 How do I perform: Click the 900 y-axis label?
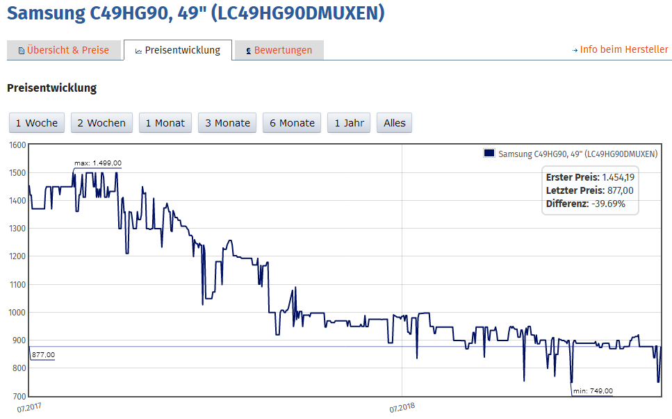(19, 340)
